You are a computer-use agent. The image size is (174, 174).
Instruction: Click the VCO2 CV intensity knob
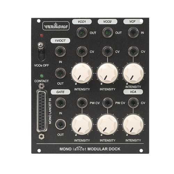(x=108, y=73)
